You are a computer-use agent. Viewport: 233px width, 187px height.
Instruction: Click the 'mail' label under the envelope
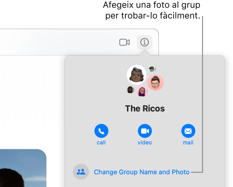[188, 142]
